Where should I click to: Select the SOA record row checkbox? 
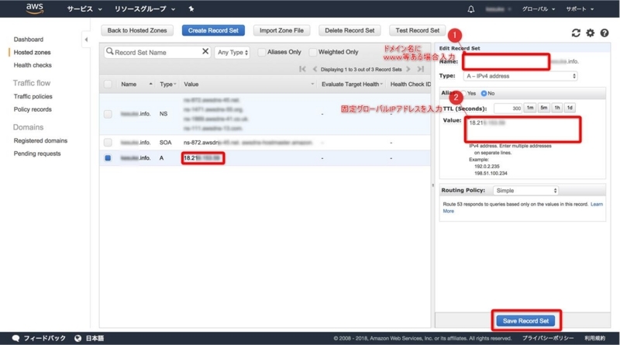point(108,142)
